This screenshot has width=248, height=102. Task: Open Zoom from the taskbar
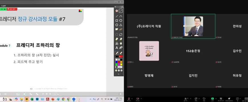74,99
